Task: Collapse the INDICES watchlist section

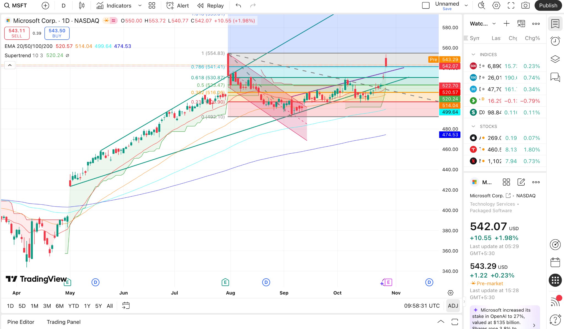Action: (474, 55)
